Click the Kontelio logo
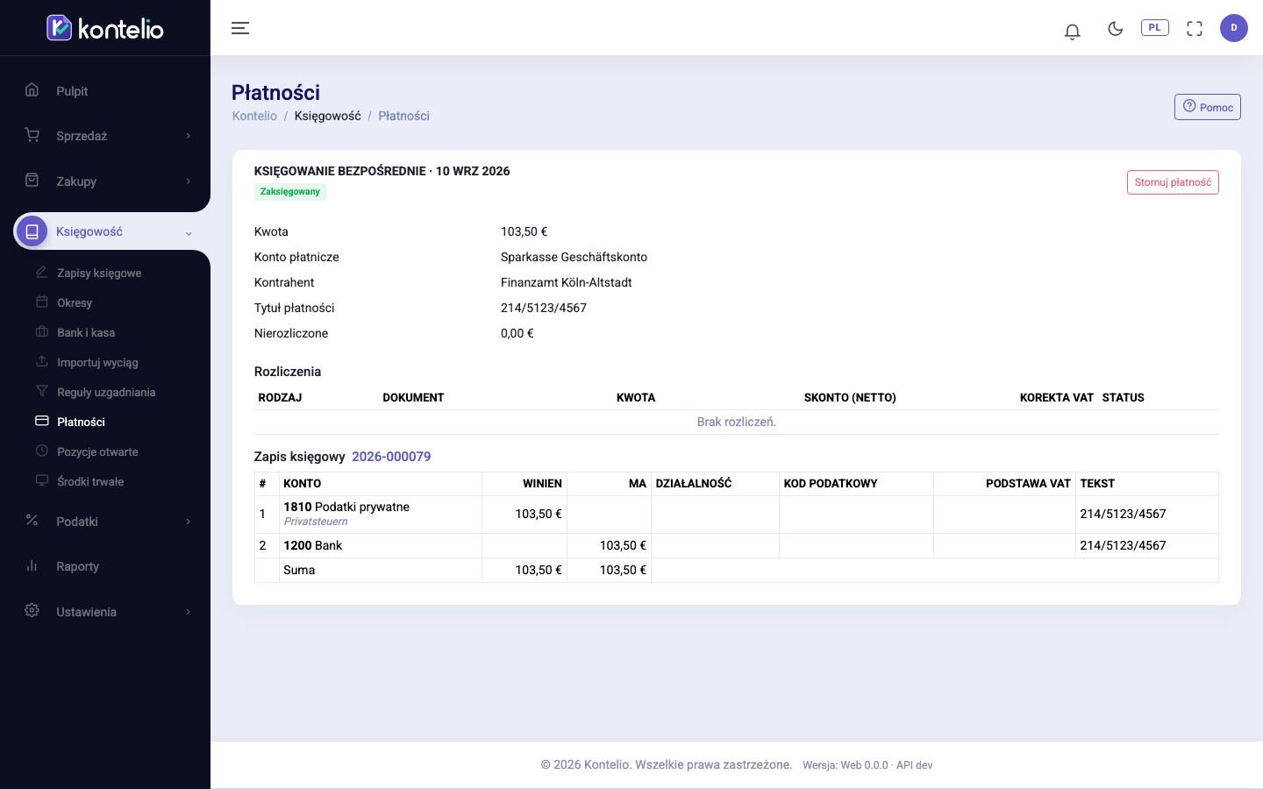This screenshot has width=1263, height=789. click(x=105, y=28)
